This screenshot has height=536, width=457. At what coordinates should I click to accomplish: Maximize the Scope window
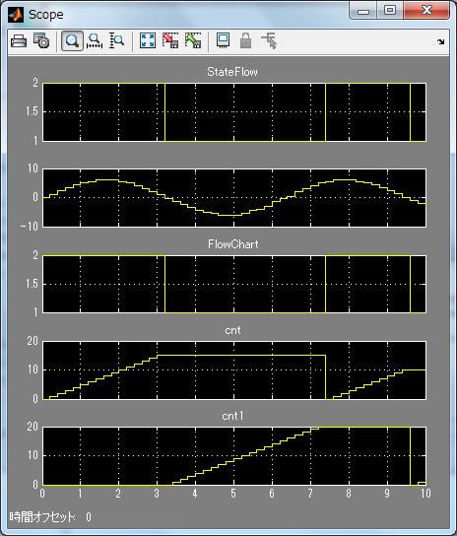point(390,10)
